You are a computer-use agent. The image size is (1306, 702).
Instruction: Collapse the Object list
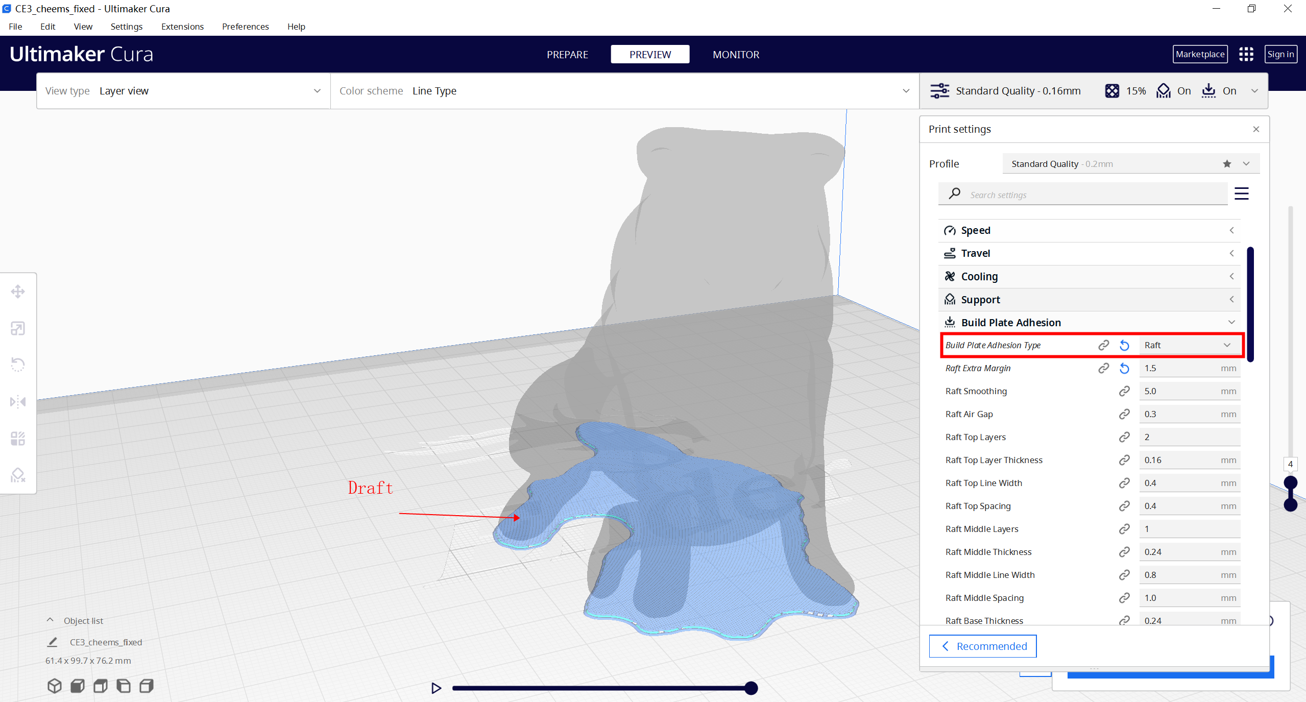click(50, 620)
